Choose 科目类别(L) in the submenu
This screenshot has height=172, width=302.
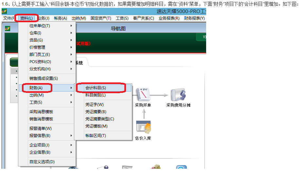[103, 95]
